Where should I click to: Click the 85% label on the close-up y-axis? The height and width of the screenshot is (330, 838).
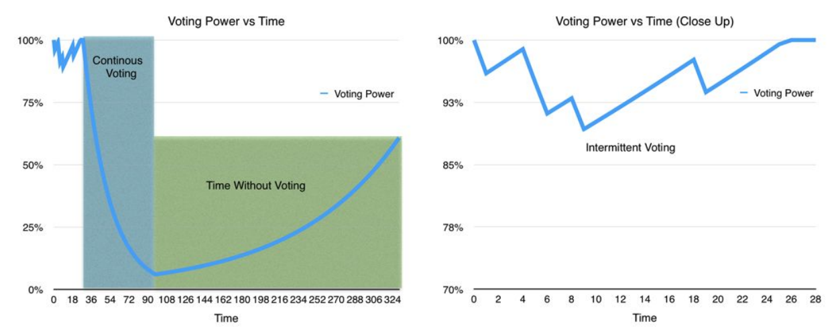[x=452, y=166]
